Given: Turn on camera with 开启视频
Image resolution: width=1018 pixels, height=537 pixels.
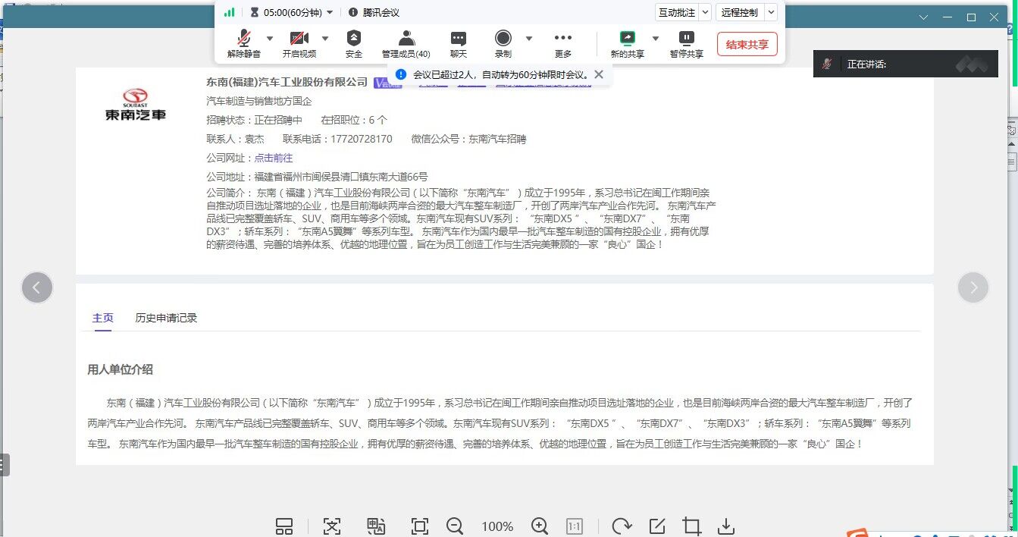Looking at the screenshot, I should [299, 44].
